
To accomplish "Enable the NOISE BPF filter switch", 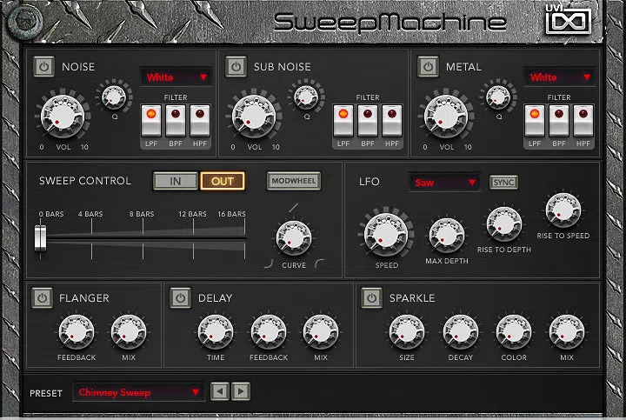I will [176, 121].
